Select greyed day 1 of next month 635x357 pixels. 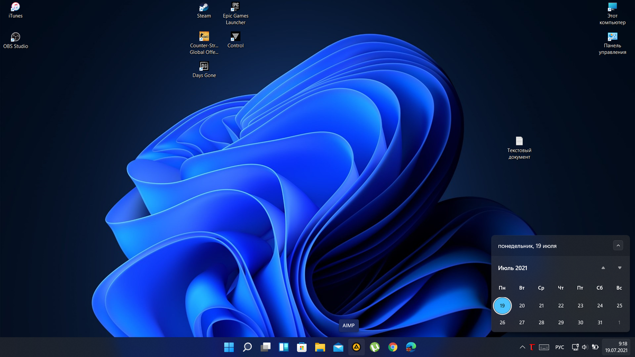pyautogui.click(x=620, y=323)
